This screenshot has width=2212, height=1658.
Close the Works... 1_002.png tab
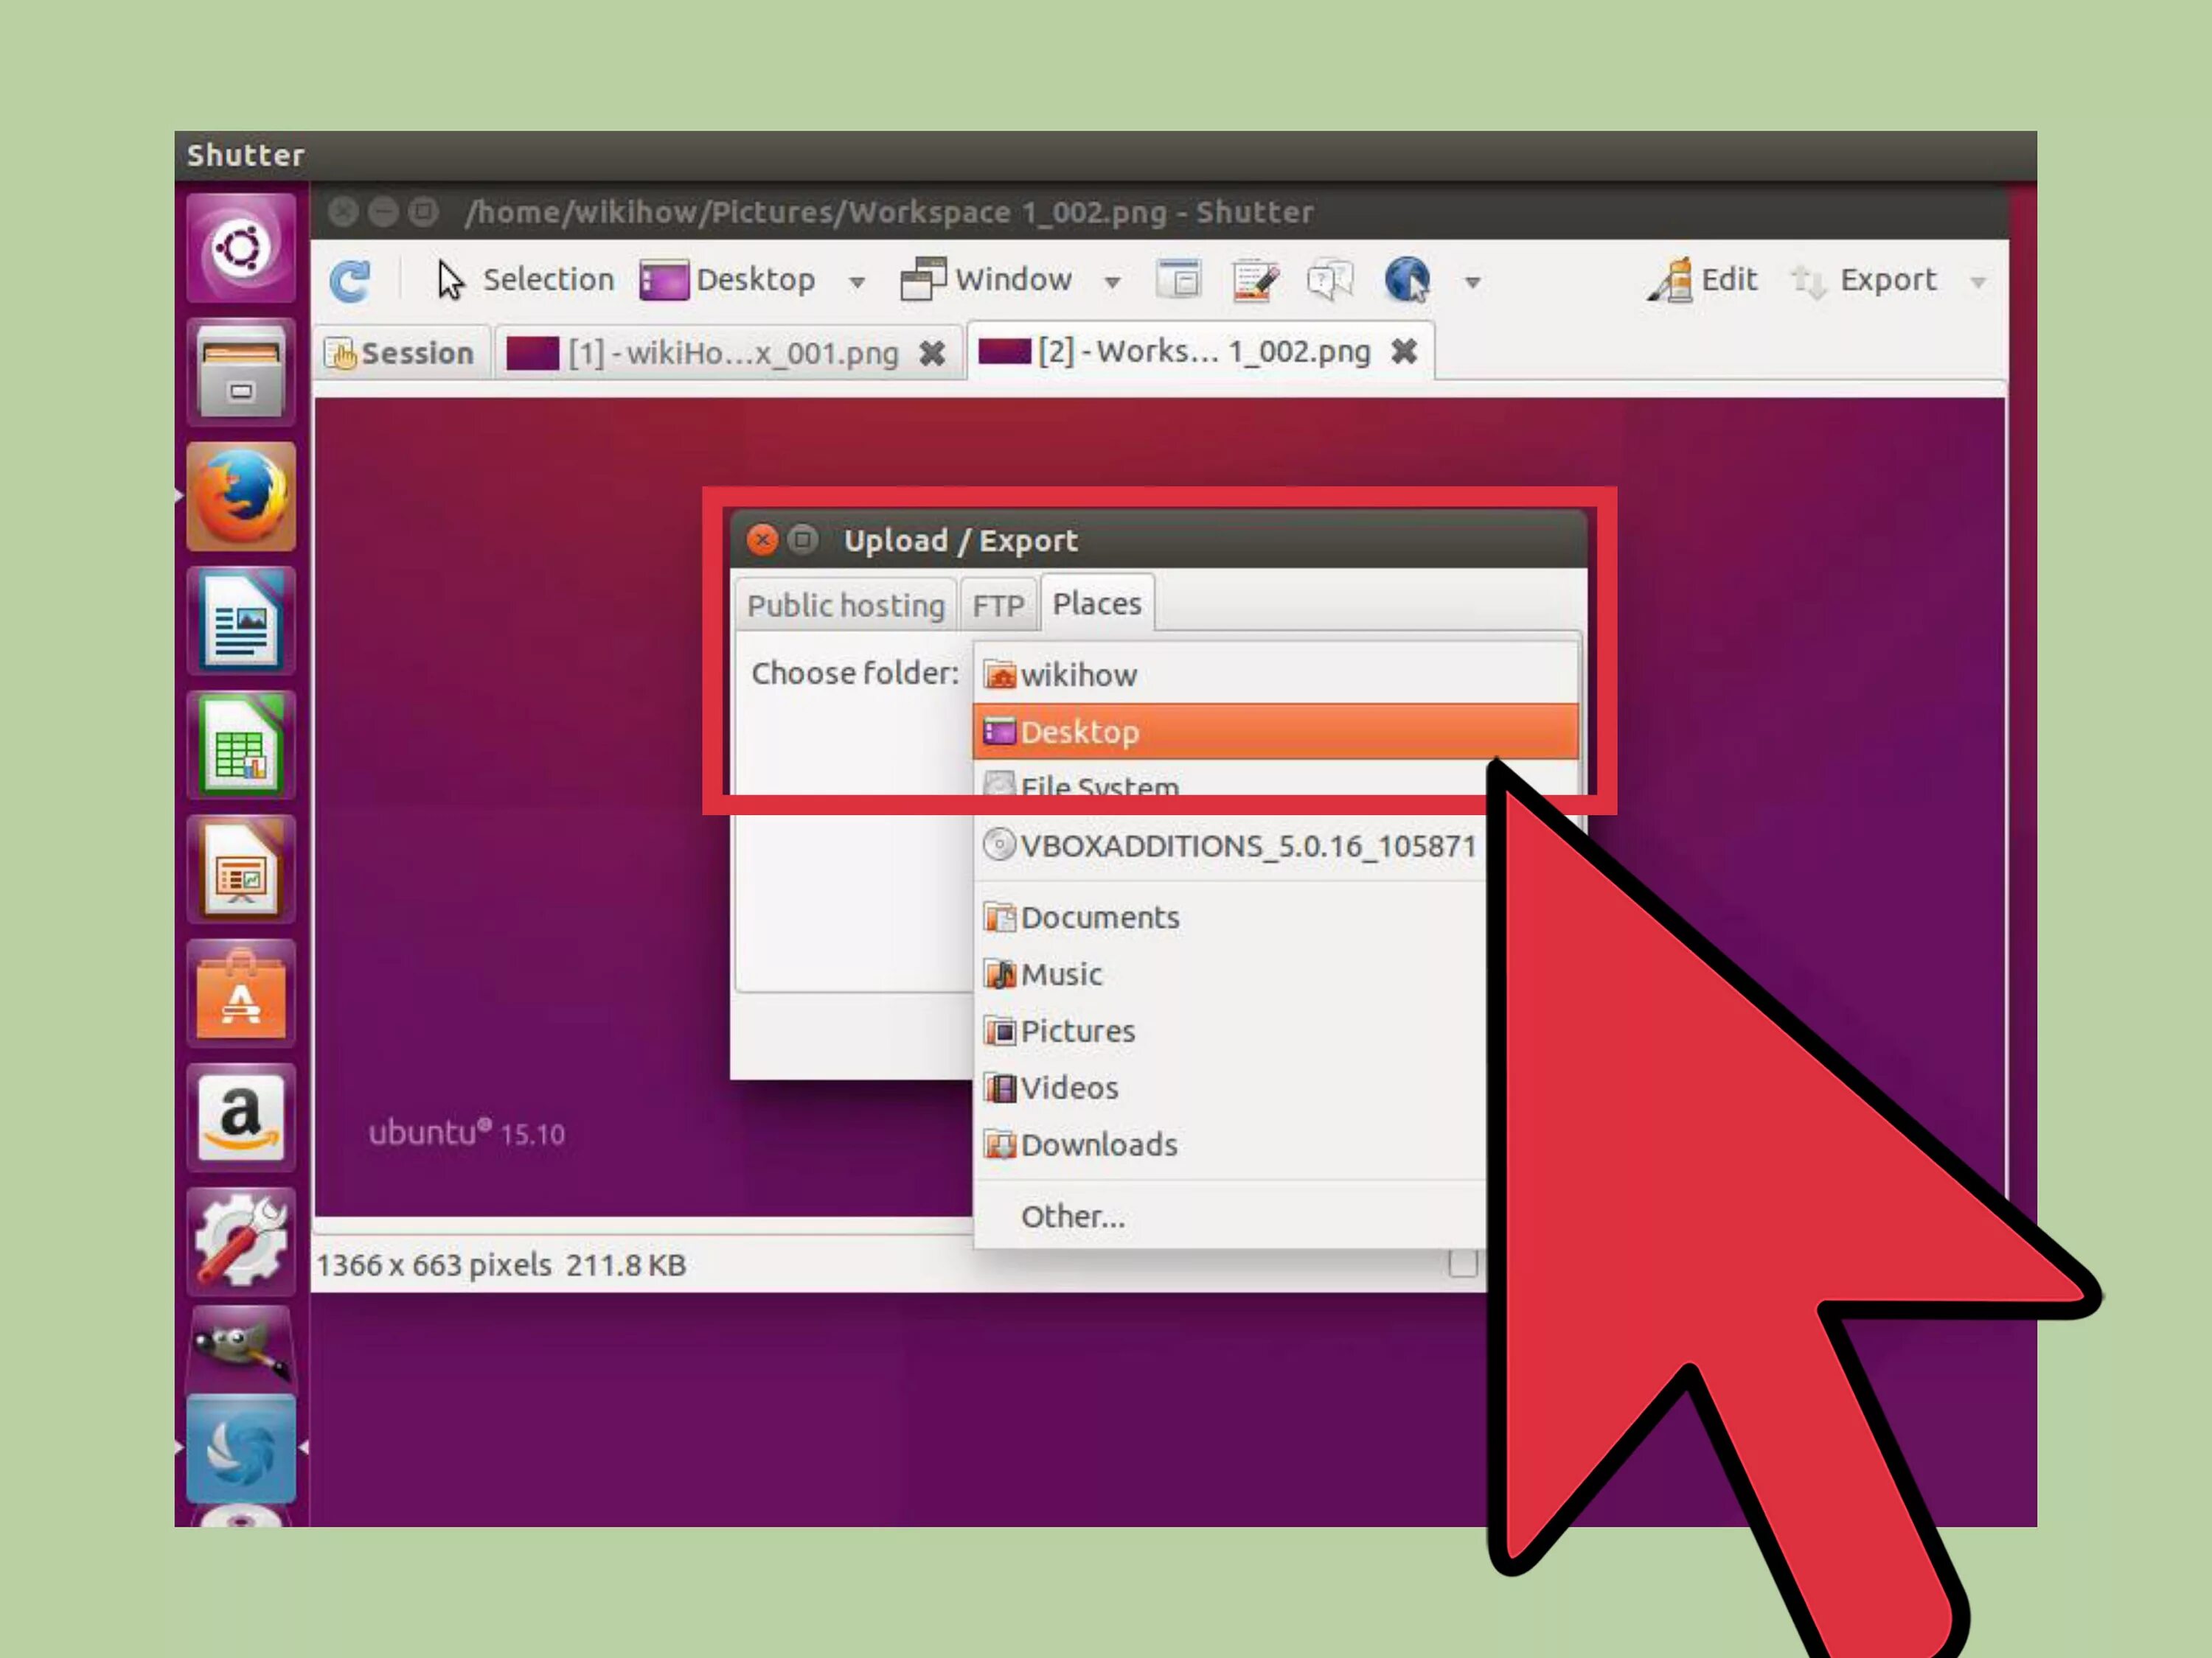tap(1404, 351)
